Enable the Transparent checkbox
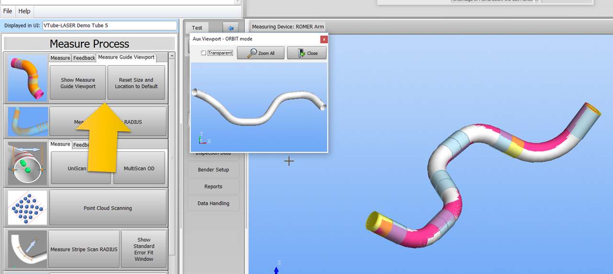Viewport: 613px width, 274px height. [204, 53]
